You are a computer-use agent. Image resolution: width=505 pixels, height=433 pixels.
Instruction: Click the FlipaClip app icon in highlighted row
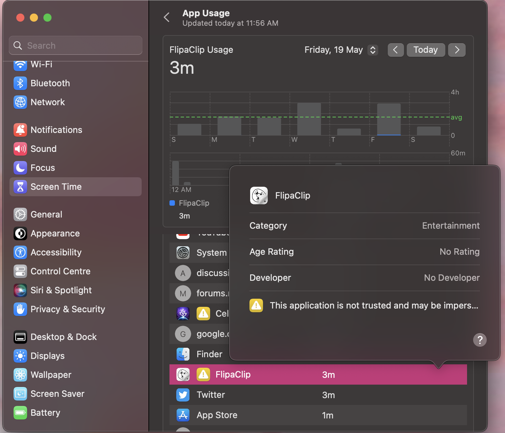(x=183, y=374)
